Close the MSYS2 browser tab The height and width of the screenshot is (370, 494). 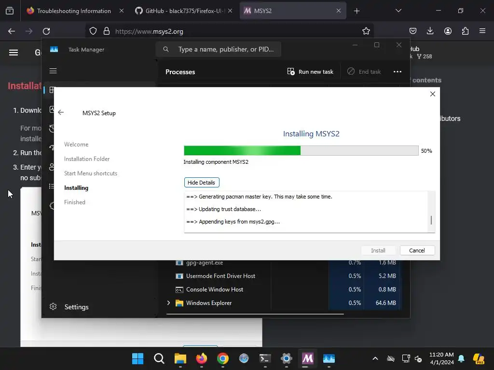click(x=339, y=11)
